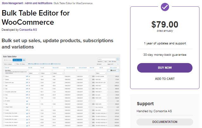Viewport: 202px width, 128px height.
Task: Click the Support heading
Action: click(x=145, y=104)
